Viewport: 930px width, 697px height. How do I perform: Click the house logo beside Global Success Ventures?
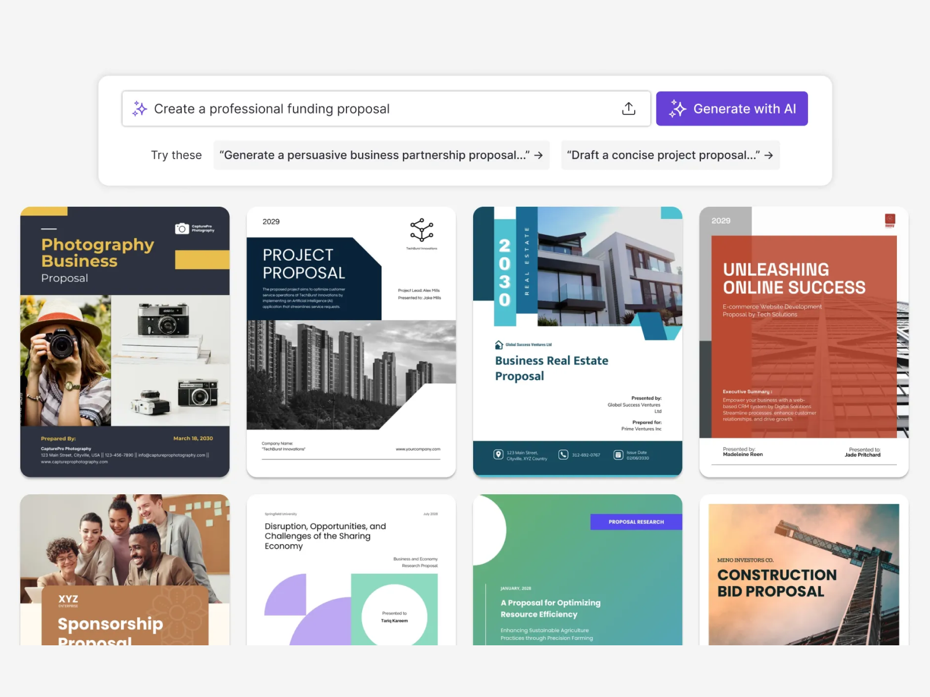(499, 345)
